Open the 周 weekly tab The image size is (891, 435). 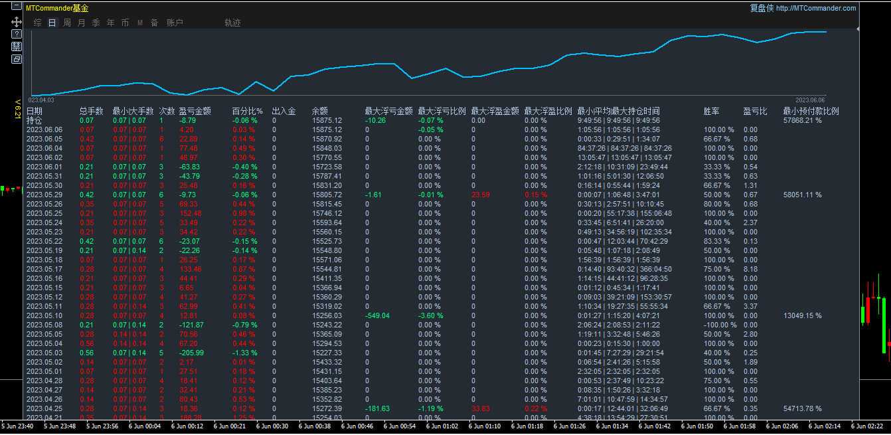[x=67, y=23]
